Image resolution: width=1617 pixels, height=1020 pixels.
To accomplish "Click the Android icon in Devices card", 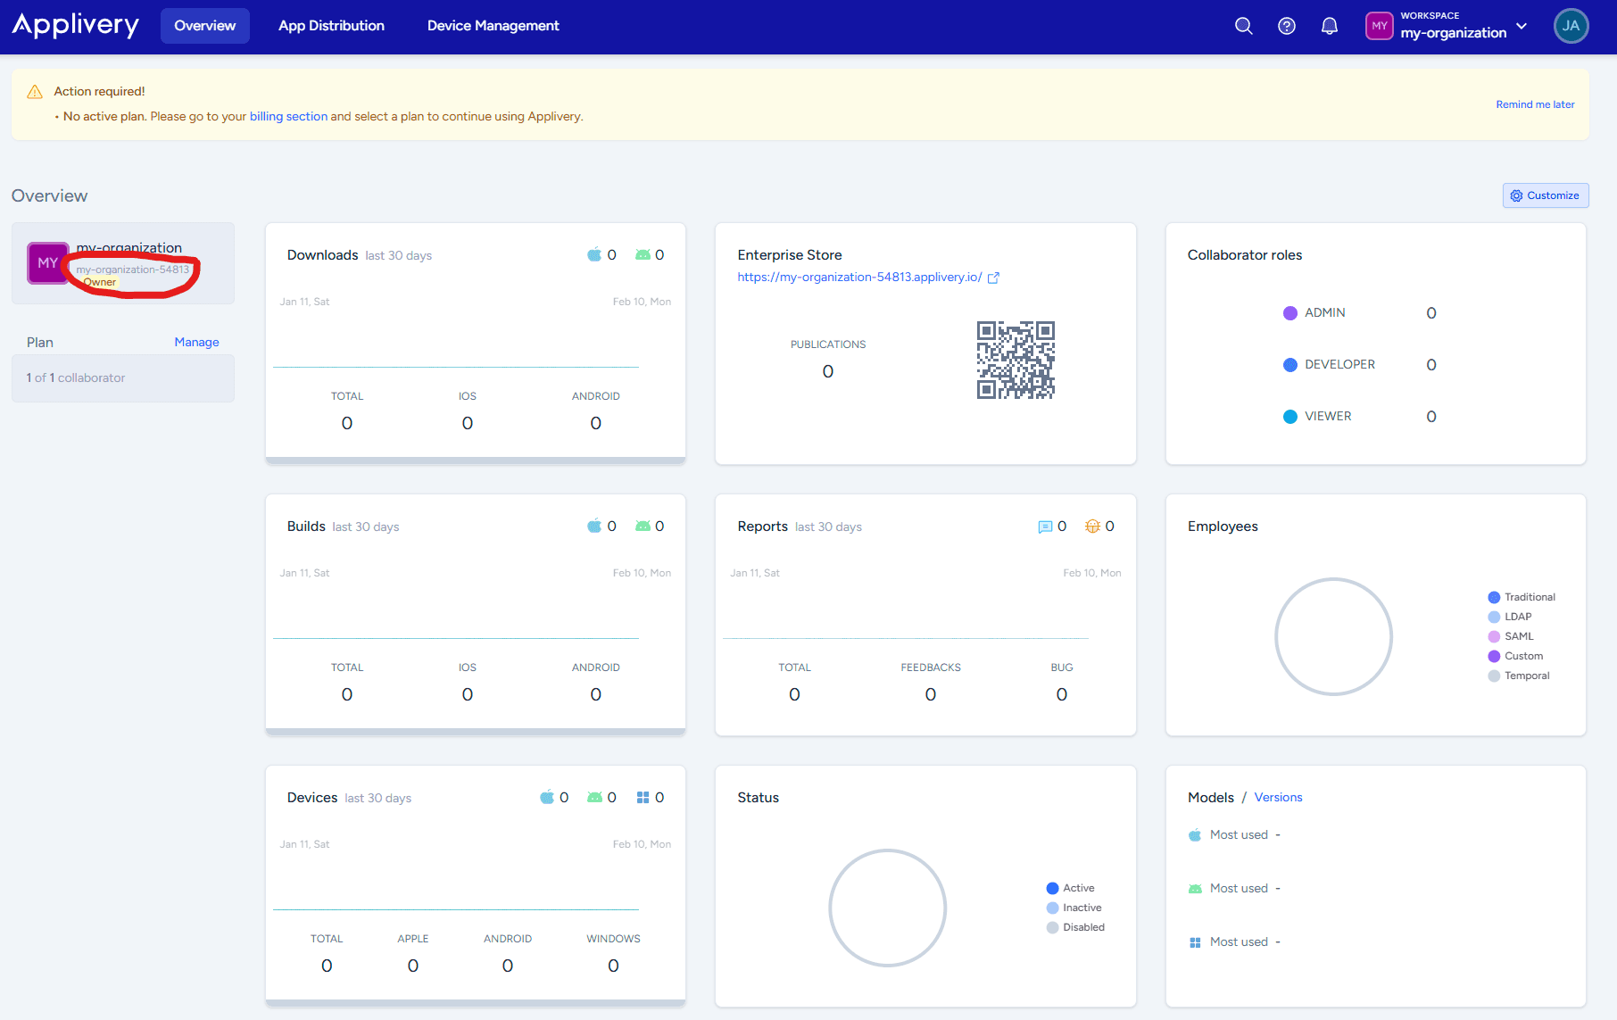I will click(594, 798).
